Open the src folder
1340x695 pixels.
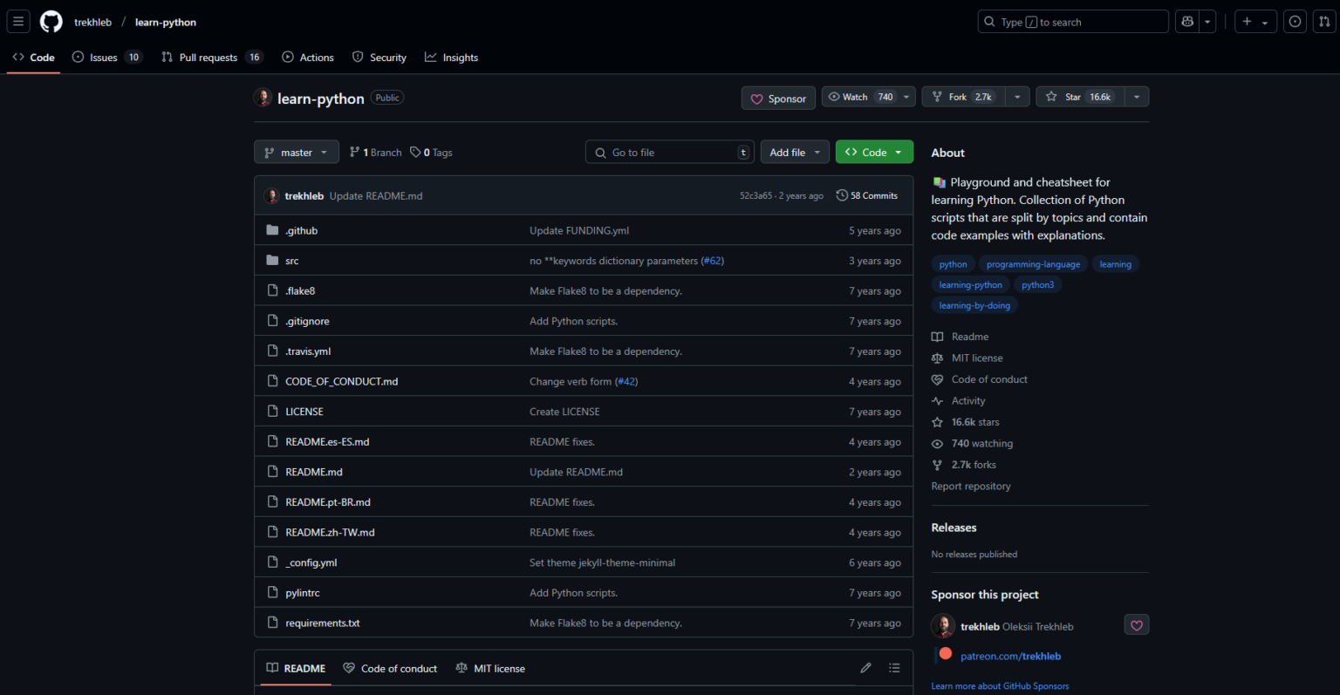click(x=291, y=260)
